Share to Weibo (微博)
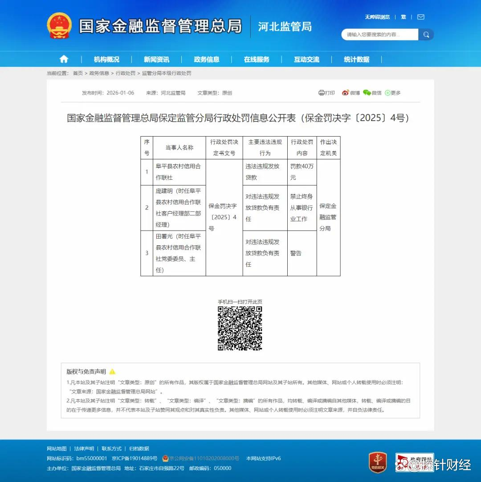The image size is (481, 482). coord(351,93)
